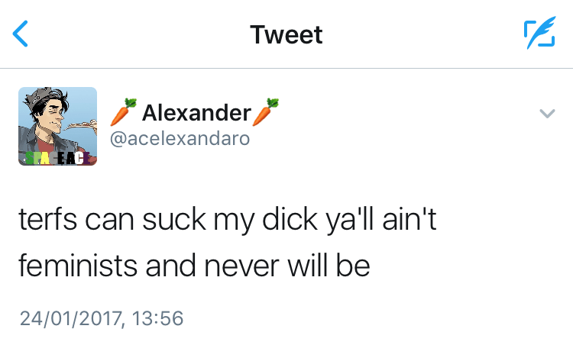Tap the carrot emoji before Alexander
573x345 pixels.
click(124, 111)
